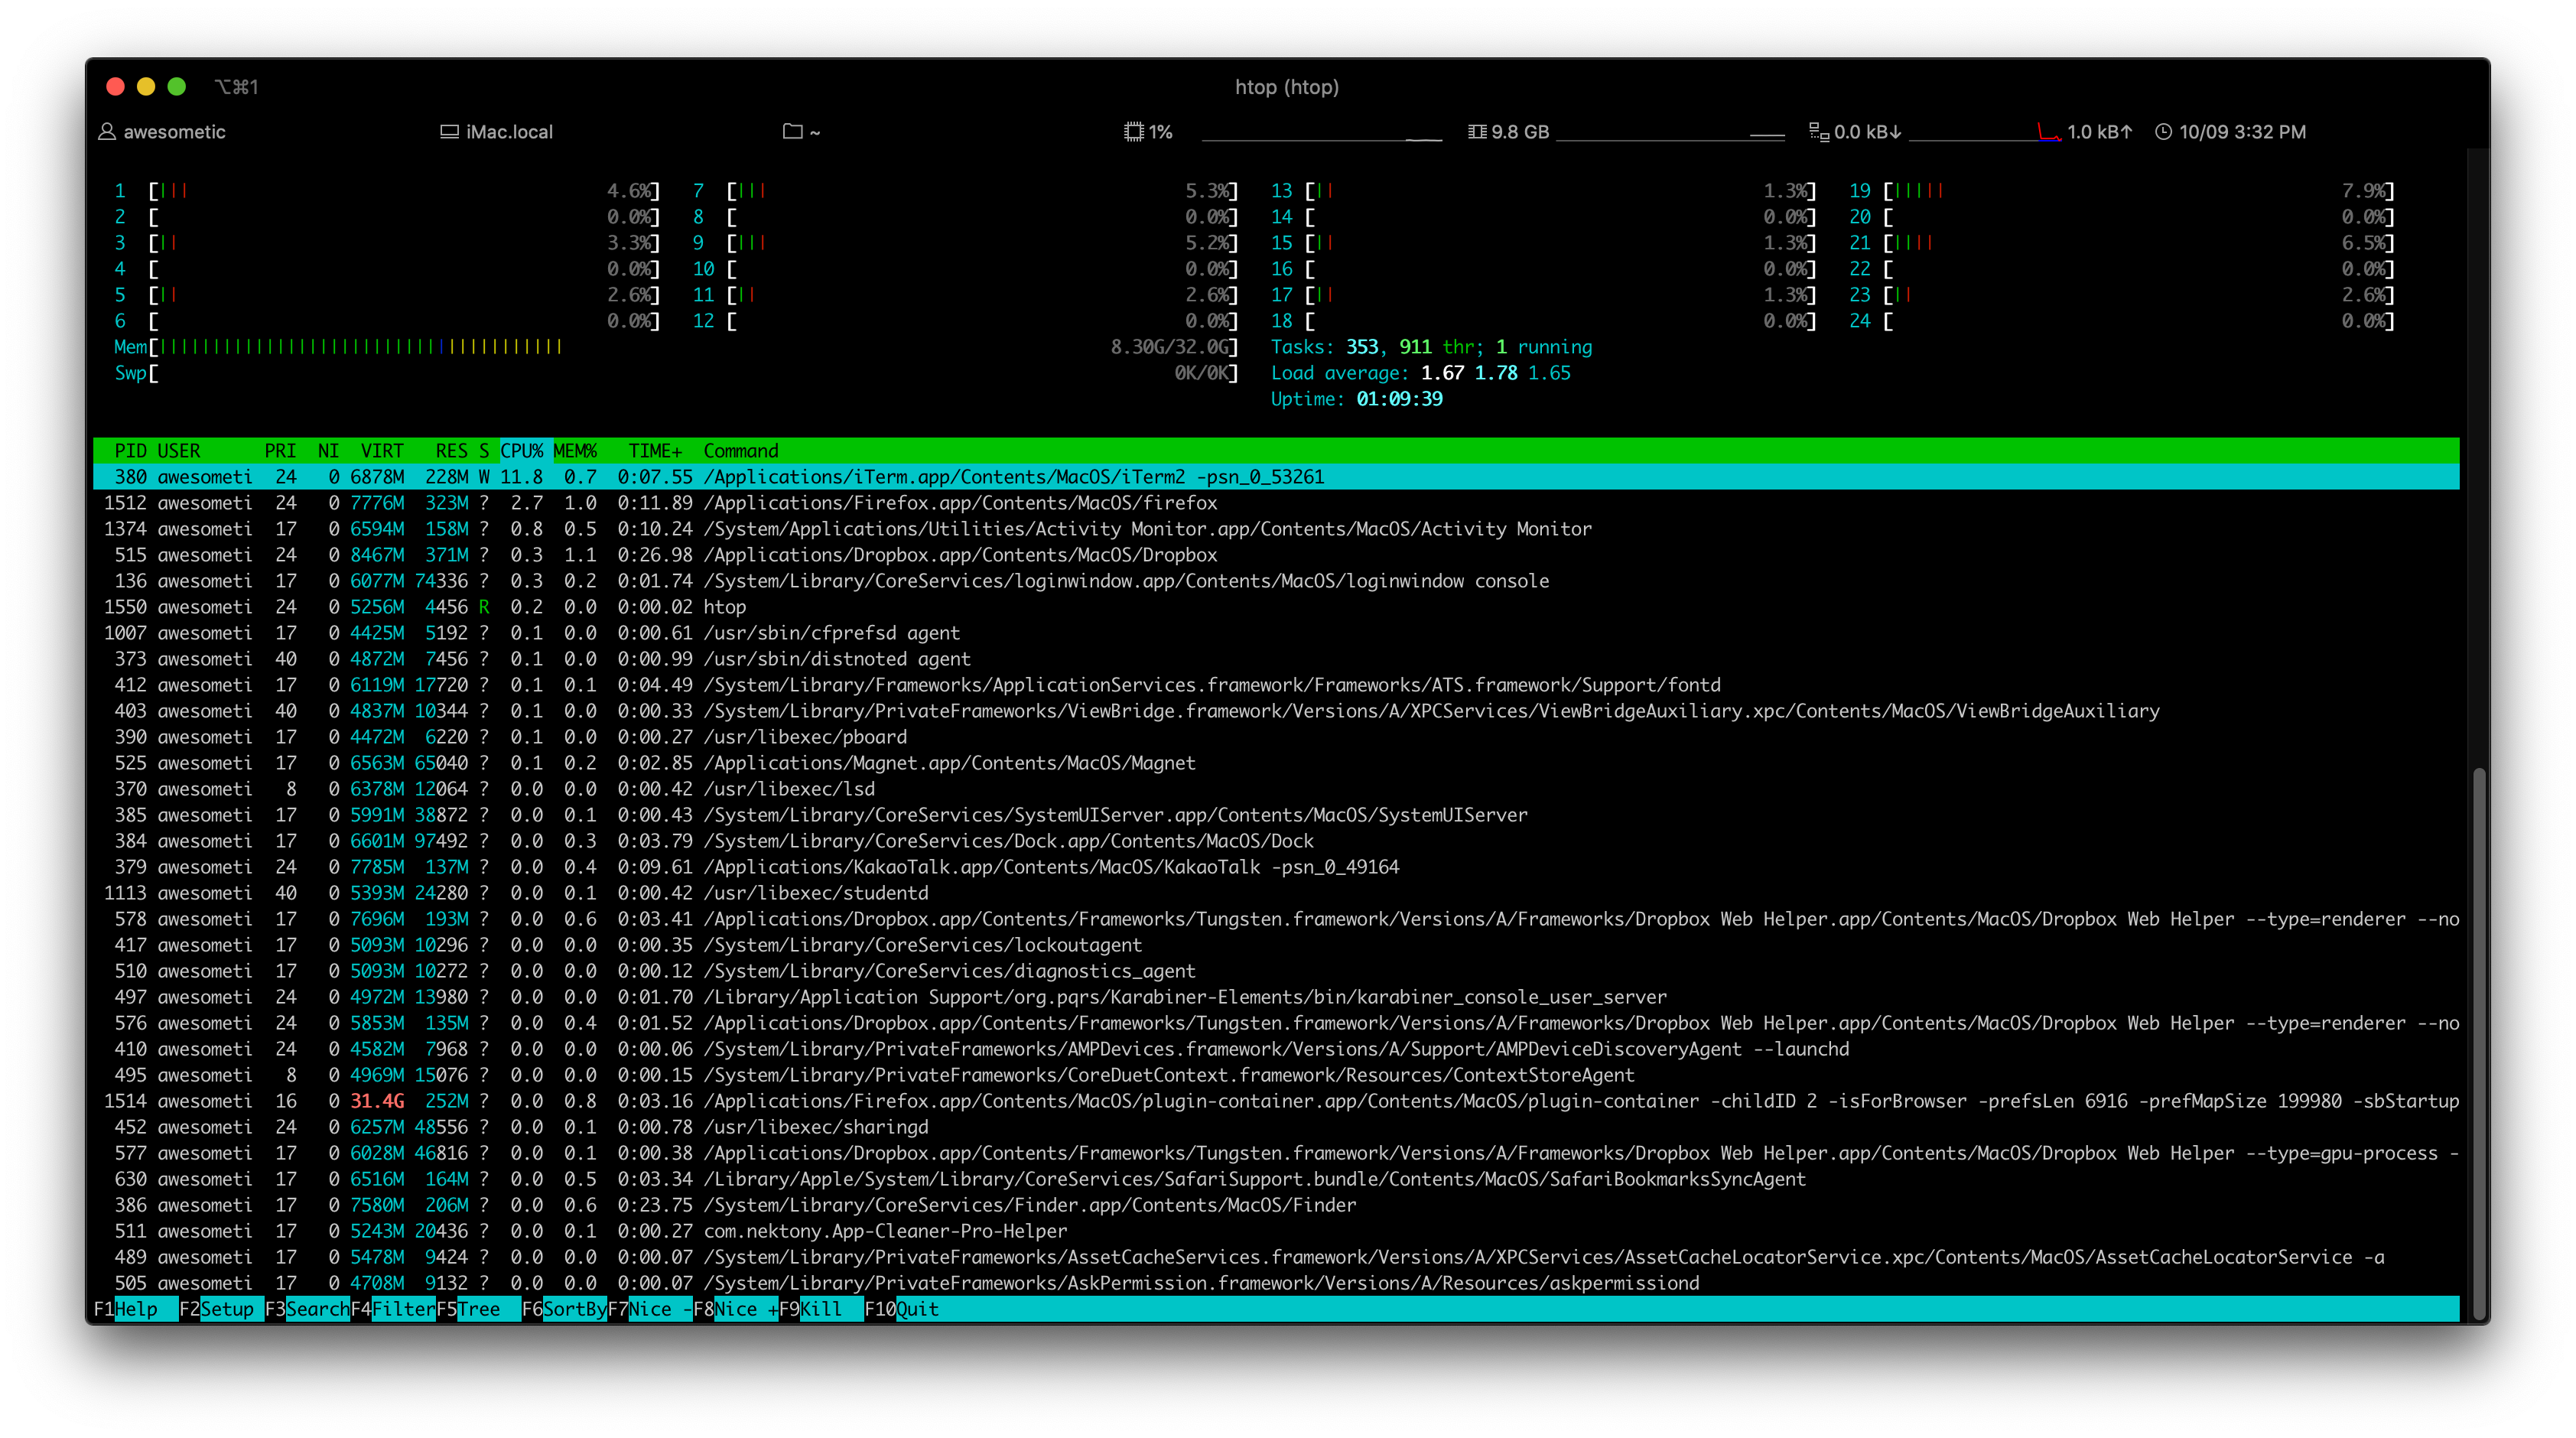Click the folder icon in the status bar
This screenshot has height=1438, width=2576.
click(x=793, y=132)
